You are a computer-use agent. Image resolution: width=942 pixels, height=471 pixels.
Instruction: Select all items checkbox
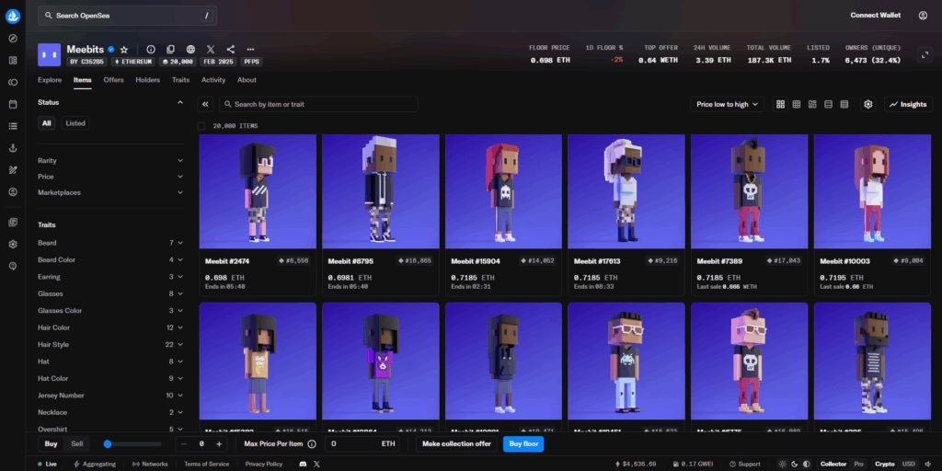pos(201,126)
